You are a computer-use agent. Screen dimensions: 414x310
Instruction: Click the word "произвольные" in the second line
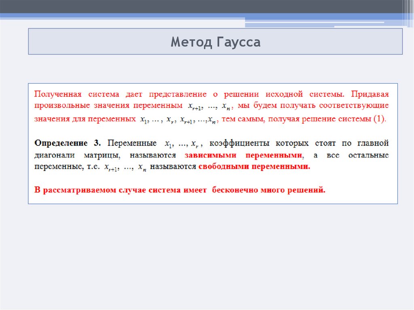pyautogui.click(x=61, y=106)
